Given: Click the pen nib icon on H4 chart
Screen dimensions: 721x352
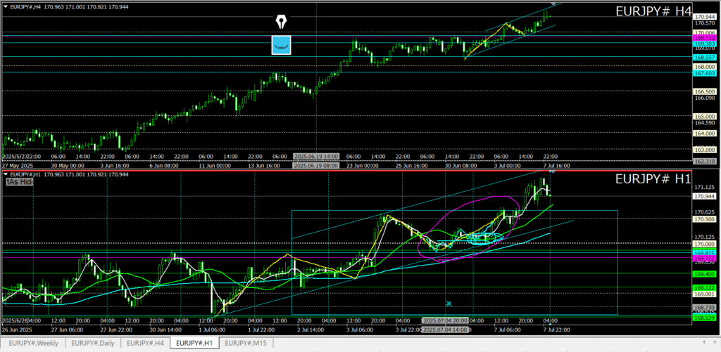Looking at the screenshot, I should [282, 19].
